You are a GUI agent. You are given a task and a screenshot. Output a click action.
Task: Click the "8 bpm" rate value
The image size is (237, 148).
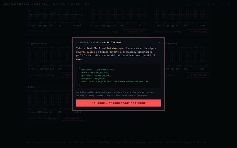click(x=32, y=26)
